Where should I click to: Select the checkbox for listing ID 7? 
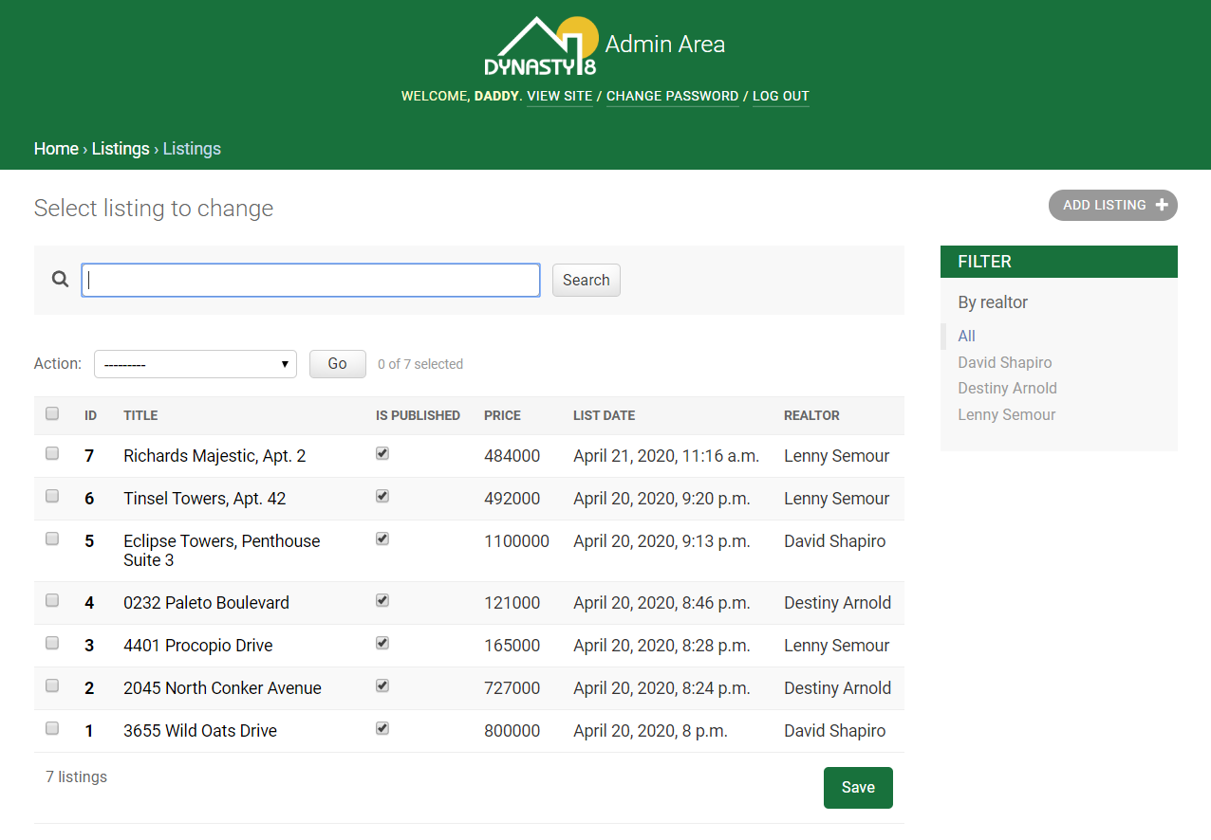[x=51, y=452]
